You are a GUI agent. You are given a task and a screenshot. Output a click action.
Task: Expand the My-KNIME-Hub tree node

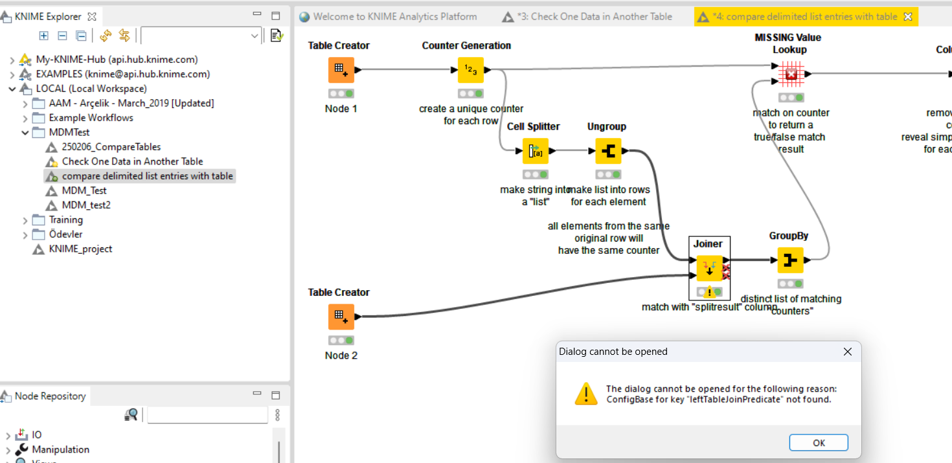click(11, 60)
